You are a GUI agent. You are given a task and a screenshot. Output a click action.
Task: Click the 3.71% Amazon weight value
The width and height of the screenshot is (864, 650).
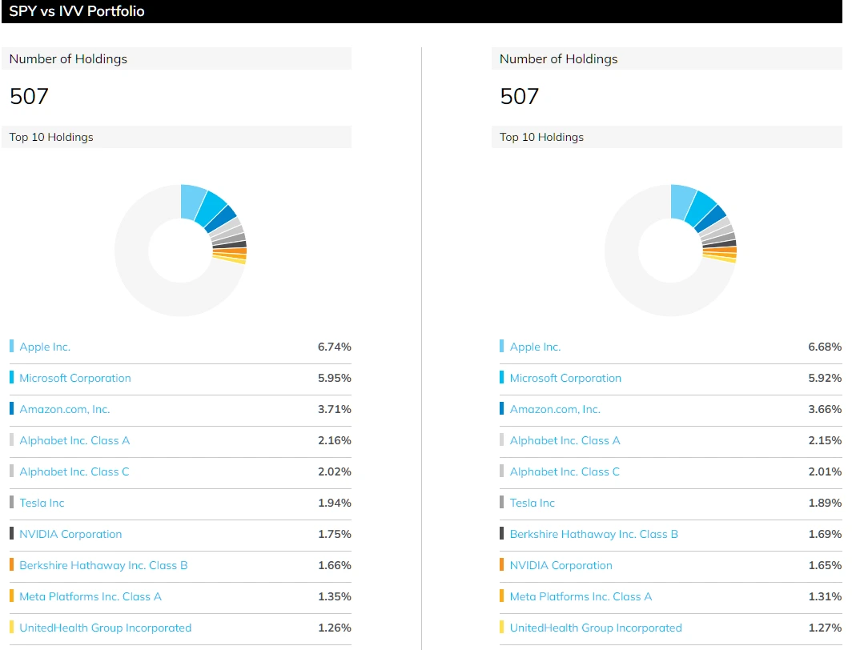point(335,409)
